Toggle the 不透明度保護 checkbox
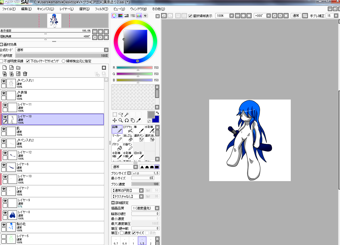Viewport: 340px width, 245px height. tap(2, 61)
